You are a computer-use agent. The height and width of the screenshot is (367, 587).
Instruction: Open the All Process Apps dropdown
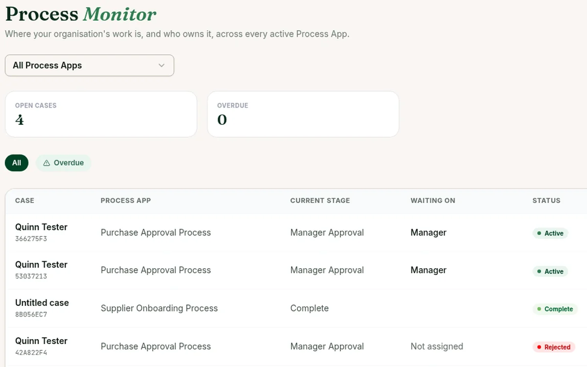[x=90, y=66]
